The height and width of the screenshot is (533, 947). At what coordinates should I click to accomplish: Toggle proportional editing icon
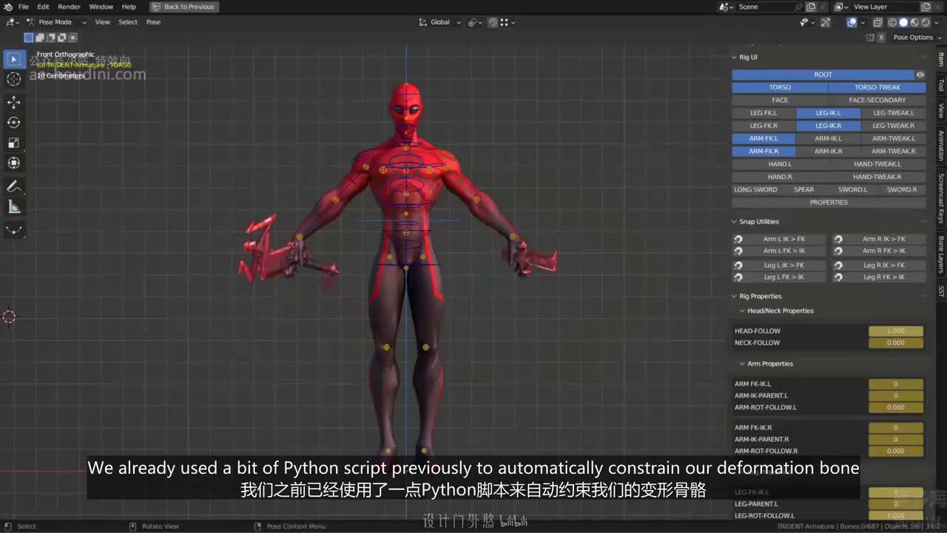493,22
